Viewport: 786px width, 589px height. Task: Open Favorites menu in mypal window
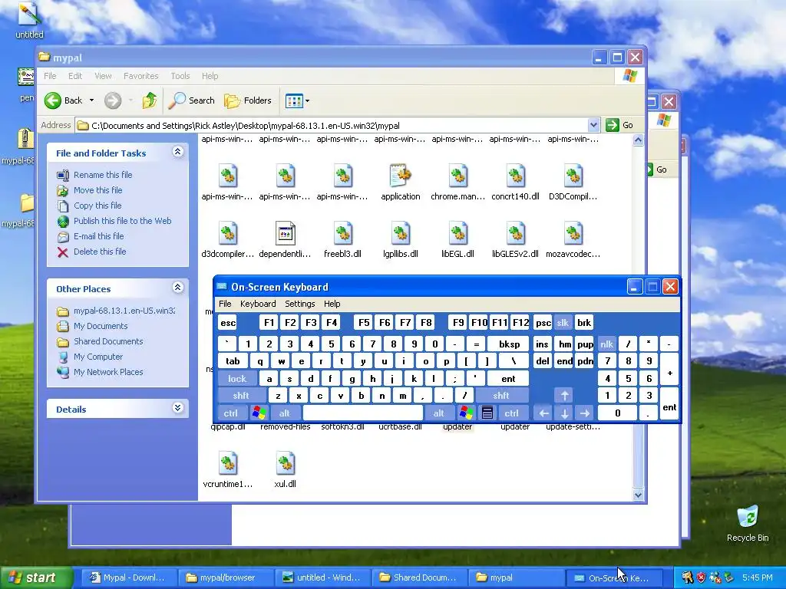pyautogui.click(x=141, y=76)
